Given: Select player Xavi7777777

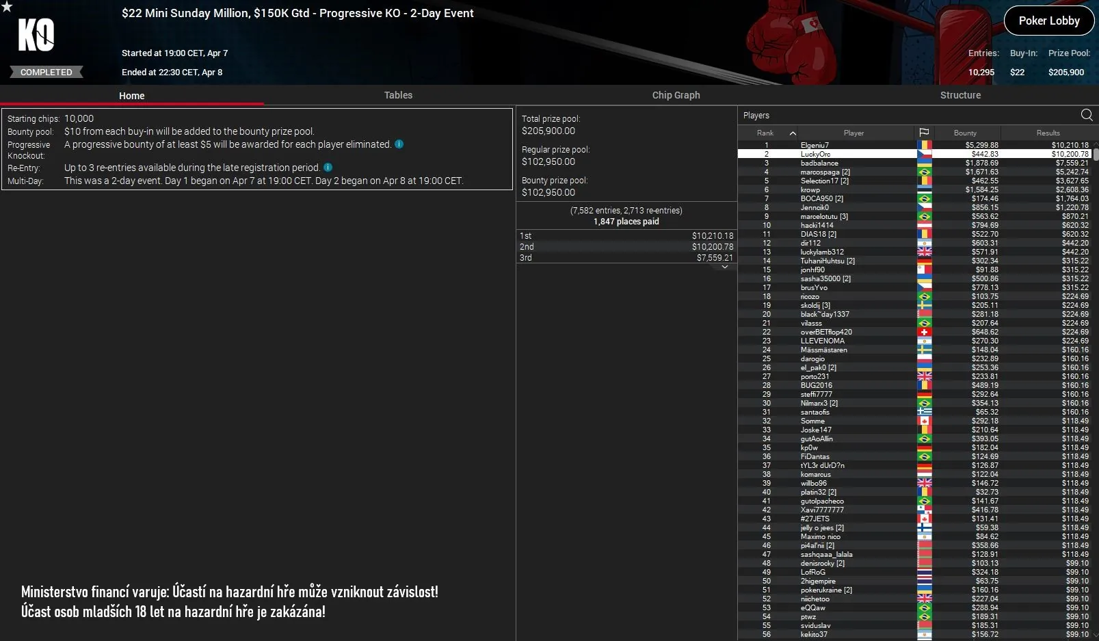Looking at the screenshot, I should tap(915, 510).
